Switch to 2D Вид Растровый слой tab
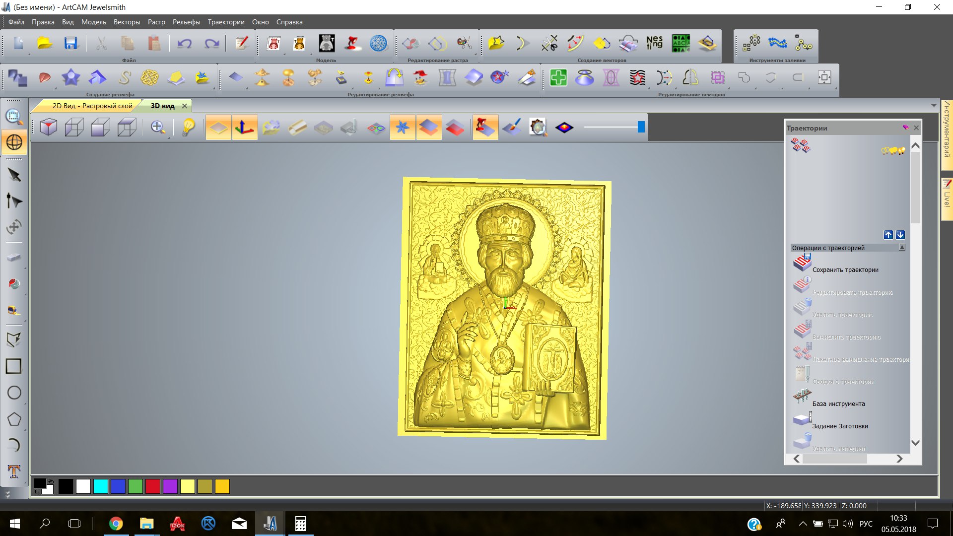 92,106
